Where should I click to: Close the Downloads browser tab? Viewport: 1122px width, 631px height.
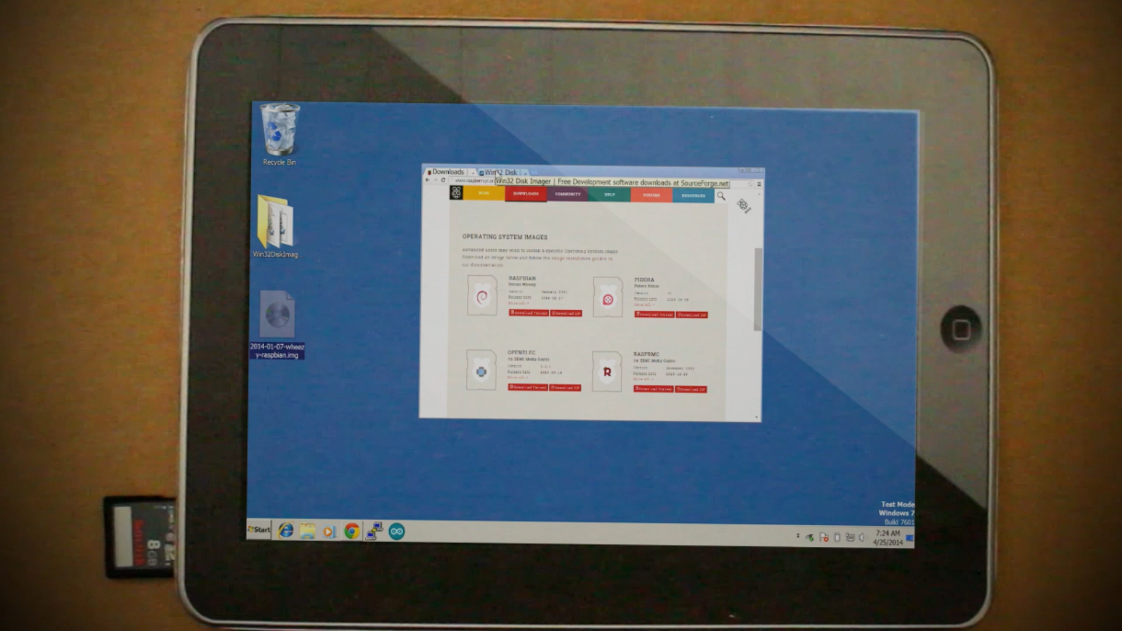pyautogui.click(x=472, y=172)
